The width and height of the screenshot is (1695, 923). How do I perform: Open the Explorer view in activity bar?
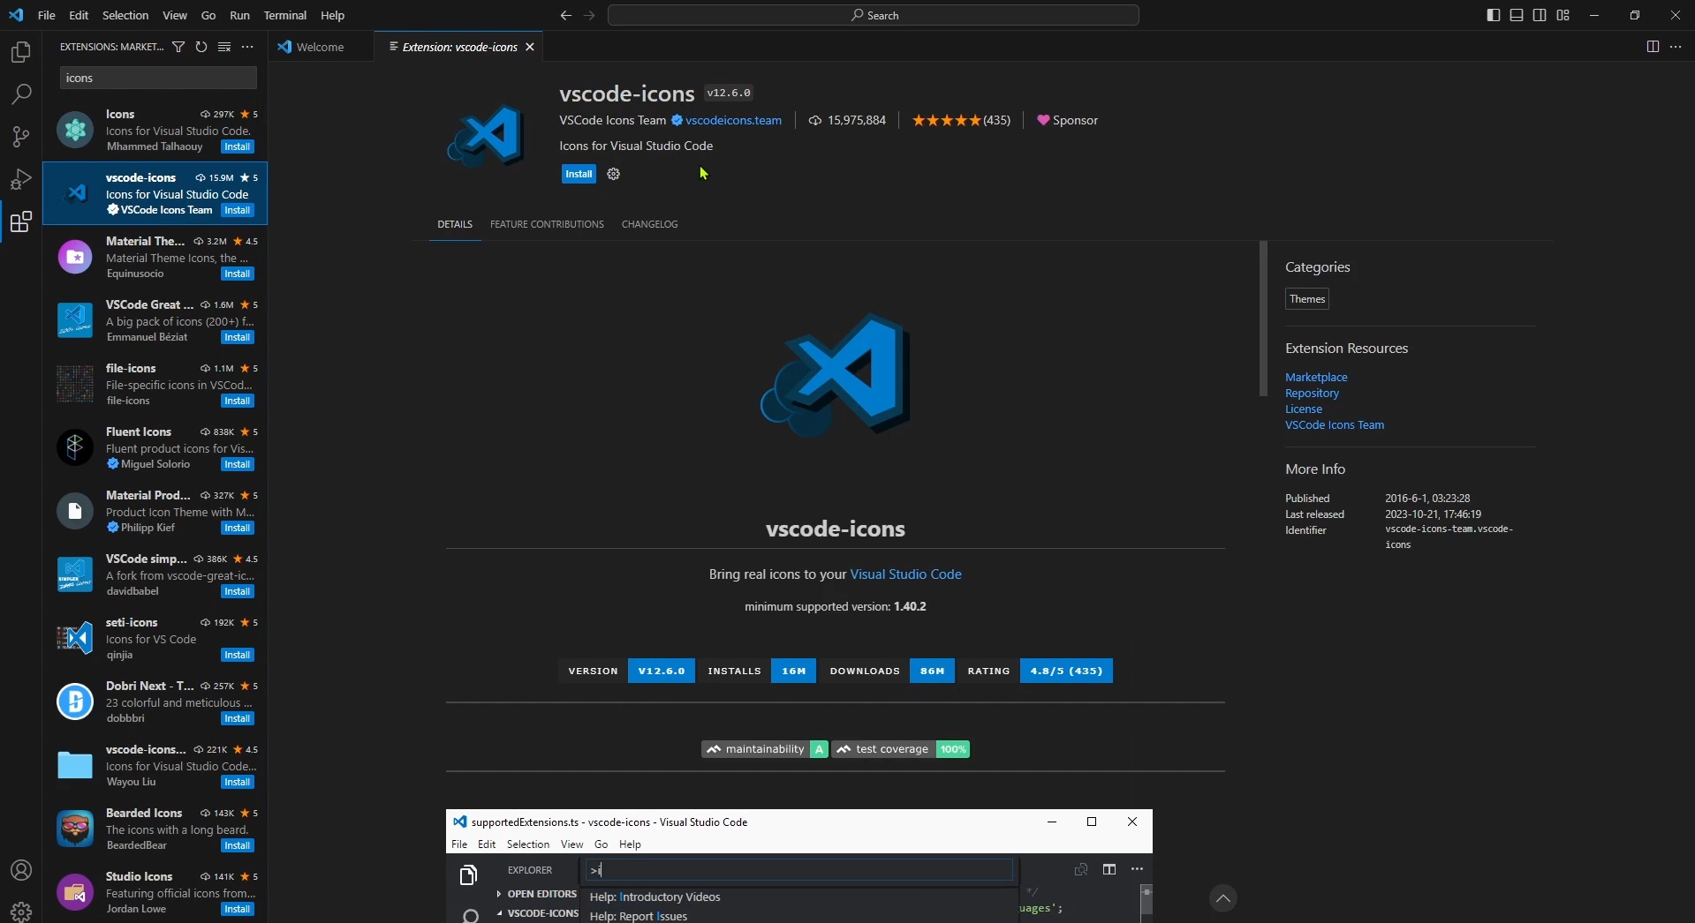[20, 52]
